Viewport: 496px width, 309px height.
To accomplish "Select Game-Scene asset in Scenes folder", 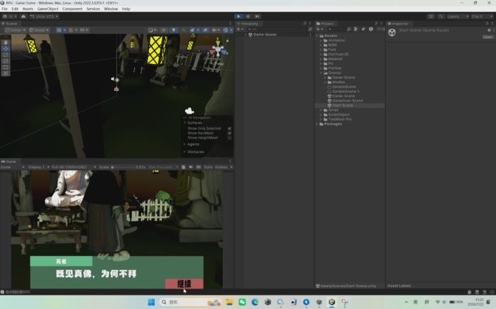I will pyautogui.click(x=343, y=96).
